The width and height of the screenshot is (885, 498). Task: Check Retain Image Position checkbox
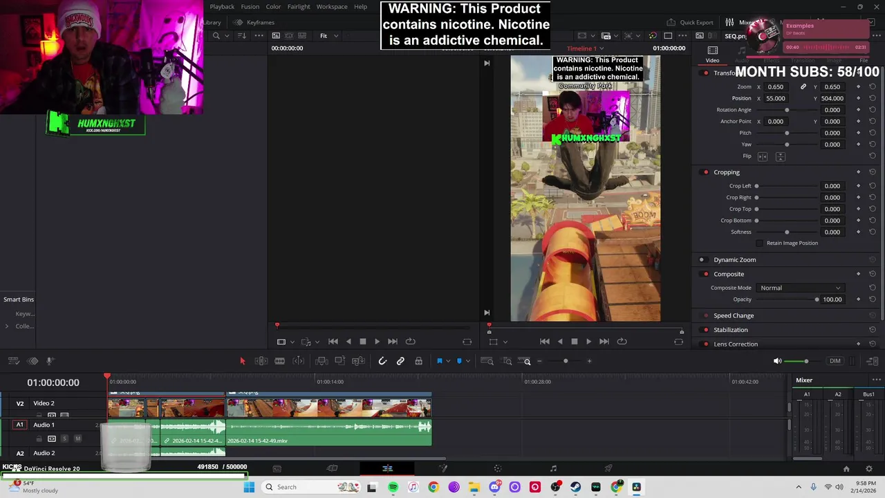[x=760, y=243]
